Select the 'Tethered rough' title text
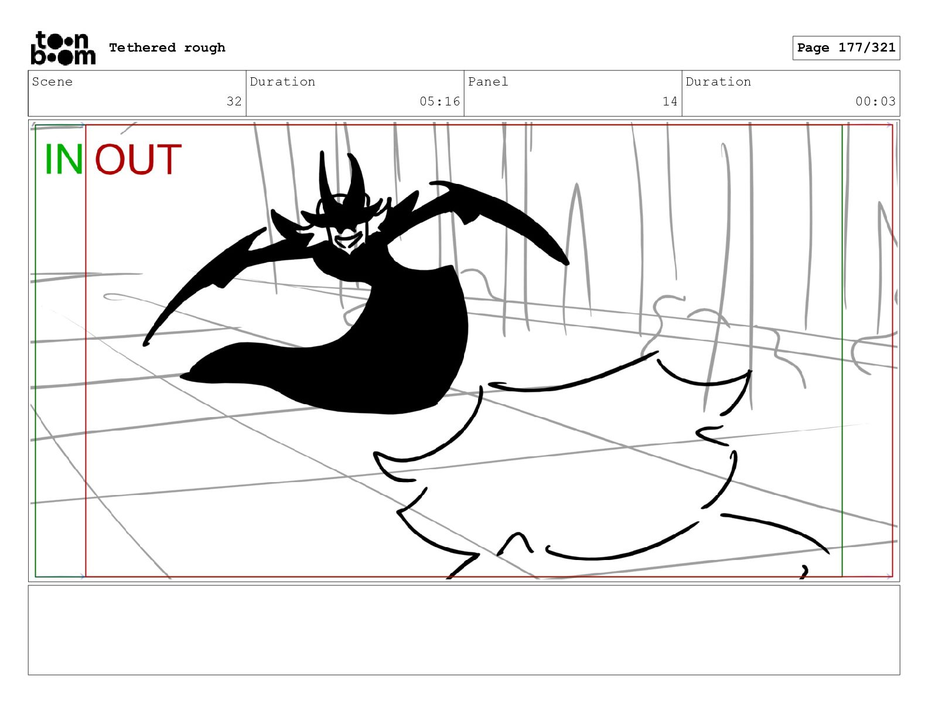This screenshot has width=928, height=717. click(x=167, y=47)
